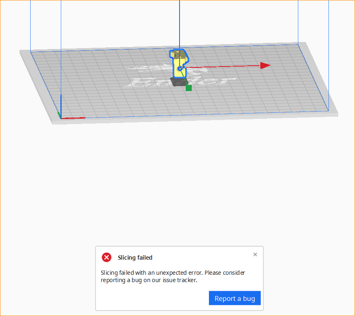Viewport: 355px width, 316px height.
Task: Click the center circle of the move gizmo
Action: tap(180, 68)
